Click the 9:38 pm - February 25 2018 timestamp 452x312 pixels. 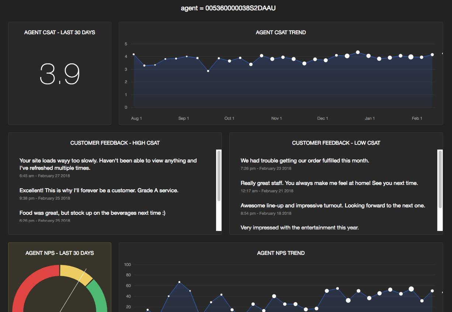(x=45, y=198)
